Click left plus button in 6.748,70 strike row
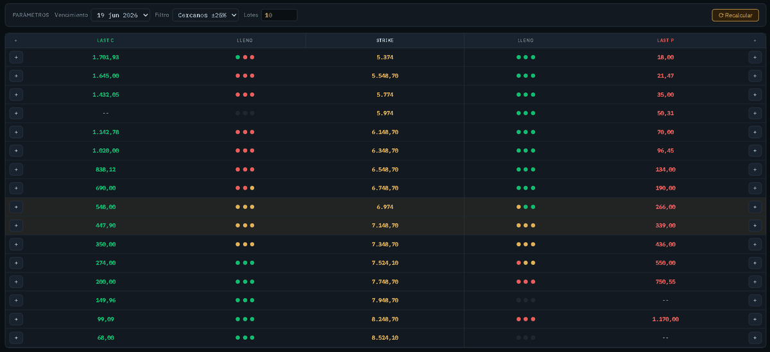Screen dimensions: 770x352 16,188
